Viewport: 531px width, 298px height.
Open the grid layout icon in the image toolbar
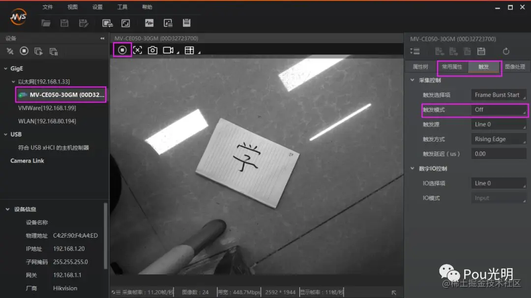[189, 50]
